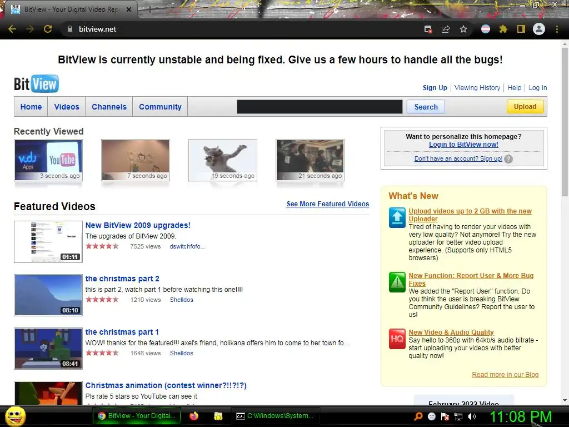Click the green warning triangle icon
The height and width of the screenshot is (427, 569).
point(397,282)
